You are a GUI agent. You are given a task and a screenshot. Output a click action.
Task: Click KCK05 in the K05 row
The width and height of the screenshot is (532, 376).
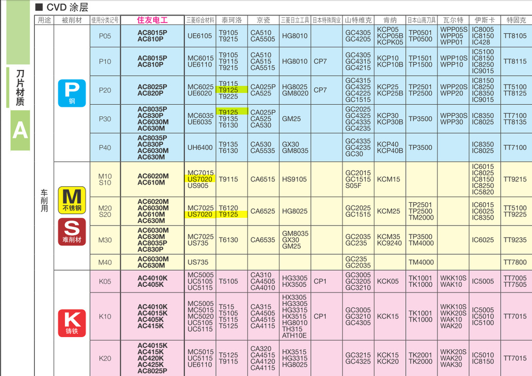388,281
